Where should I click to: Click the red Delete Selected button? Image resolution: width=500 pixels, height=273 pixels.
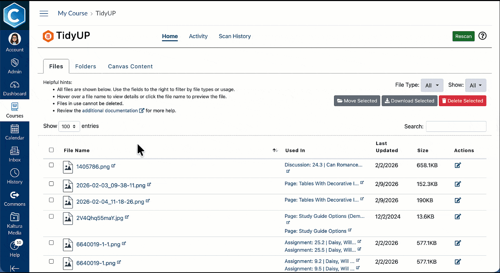tap(462, 101)
